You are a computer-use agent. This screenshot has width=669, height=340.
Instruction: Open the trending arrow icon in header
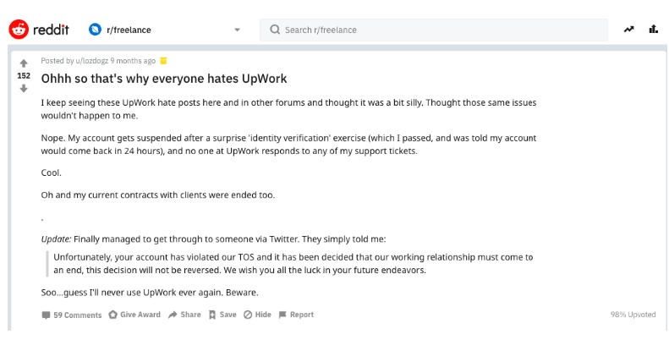pos(628,30)
